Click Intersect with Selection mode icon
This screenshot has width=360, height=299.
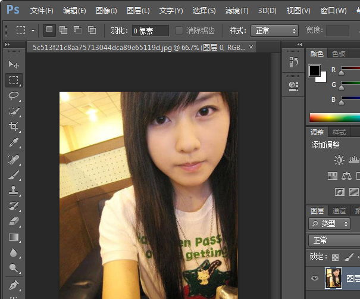[x=92, y=30]
